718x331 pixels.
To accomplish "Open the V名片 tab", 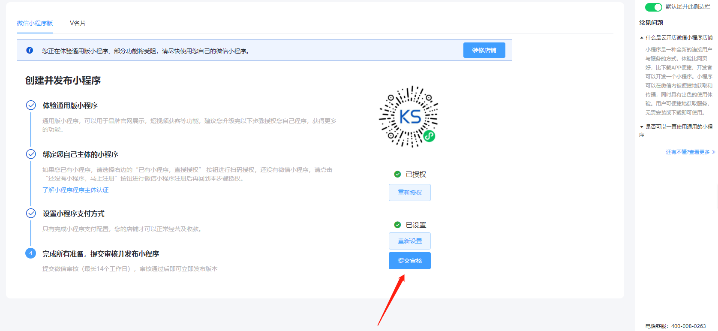I will (78, 23).
